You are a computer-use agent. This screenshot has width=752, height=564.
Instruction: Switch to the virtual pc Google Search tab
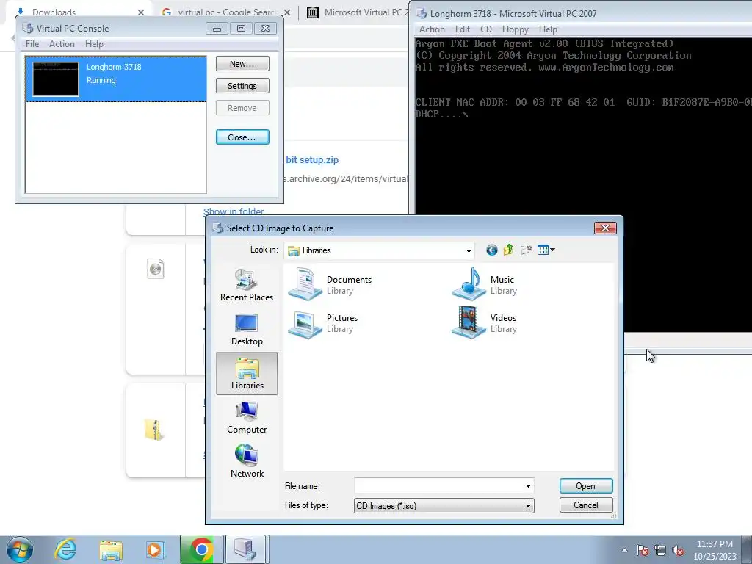pos(225,12)
